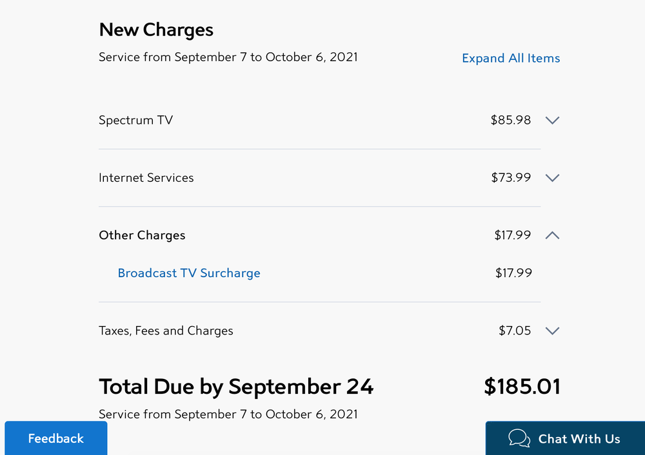
Task: Select the Spectrum TV row label
Action: click(x=135, y=120)
